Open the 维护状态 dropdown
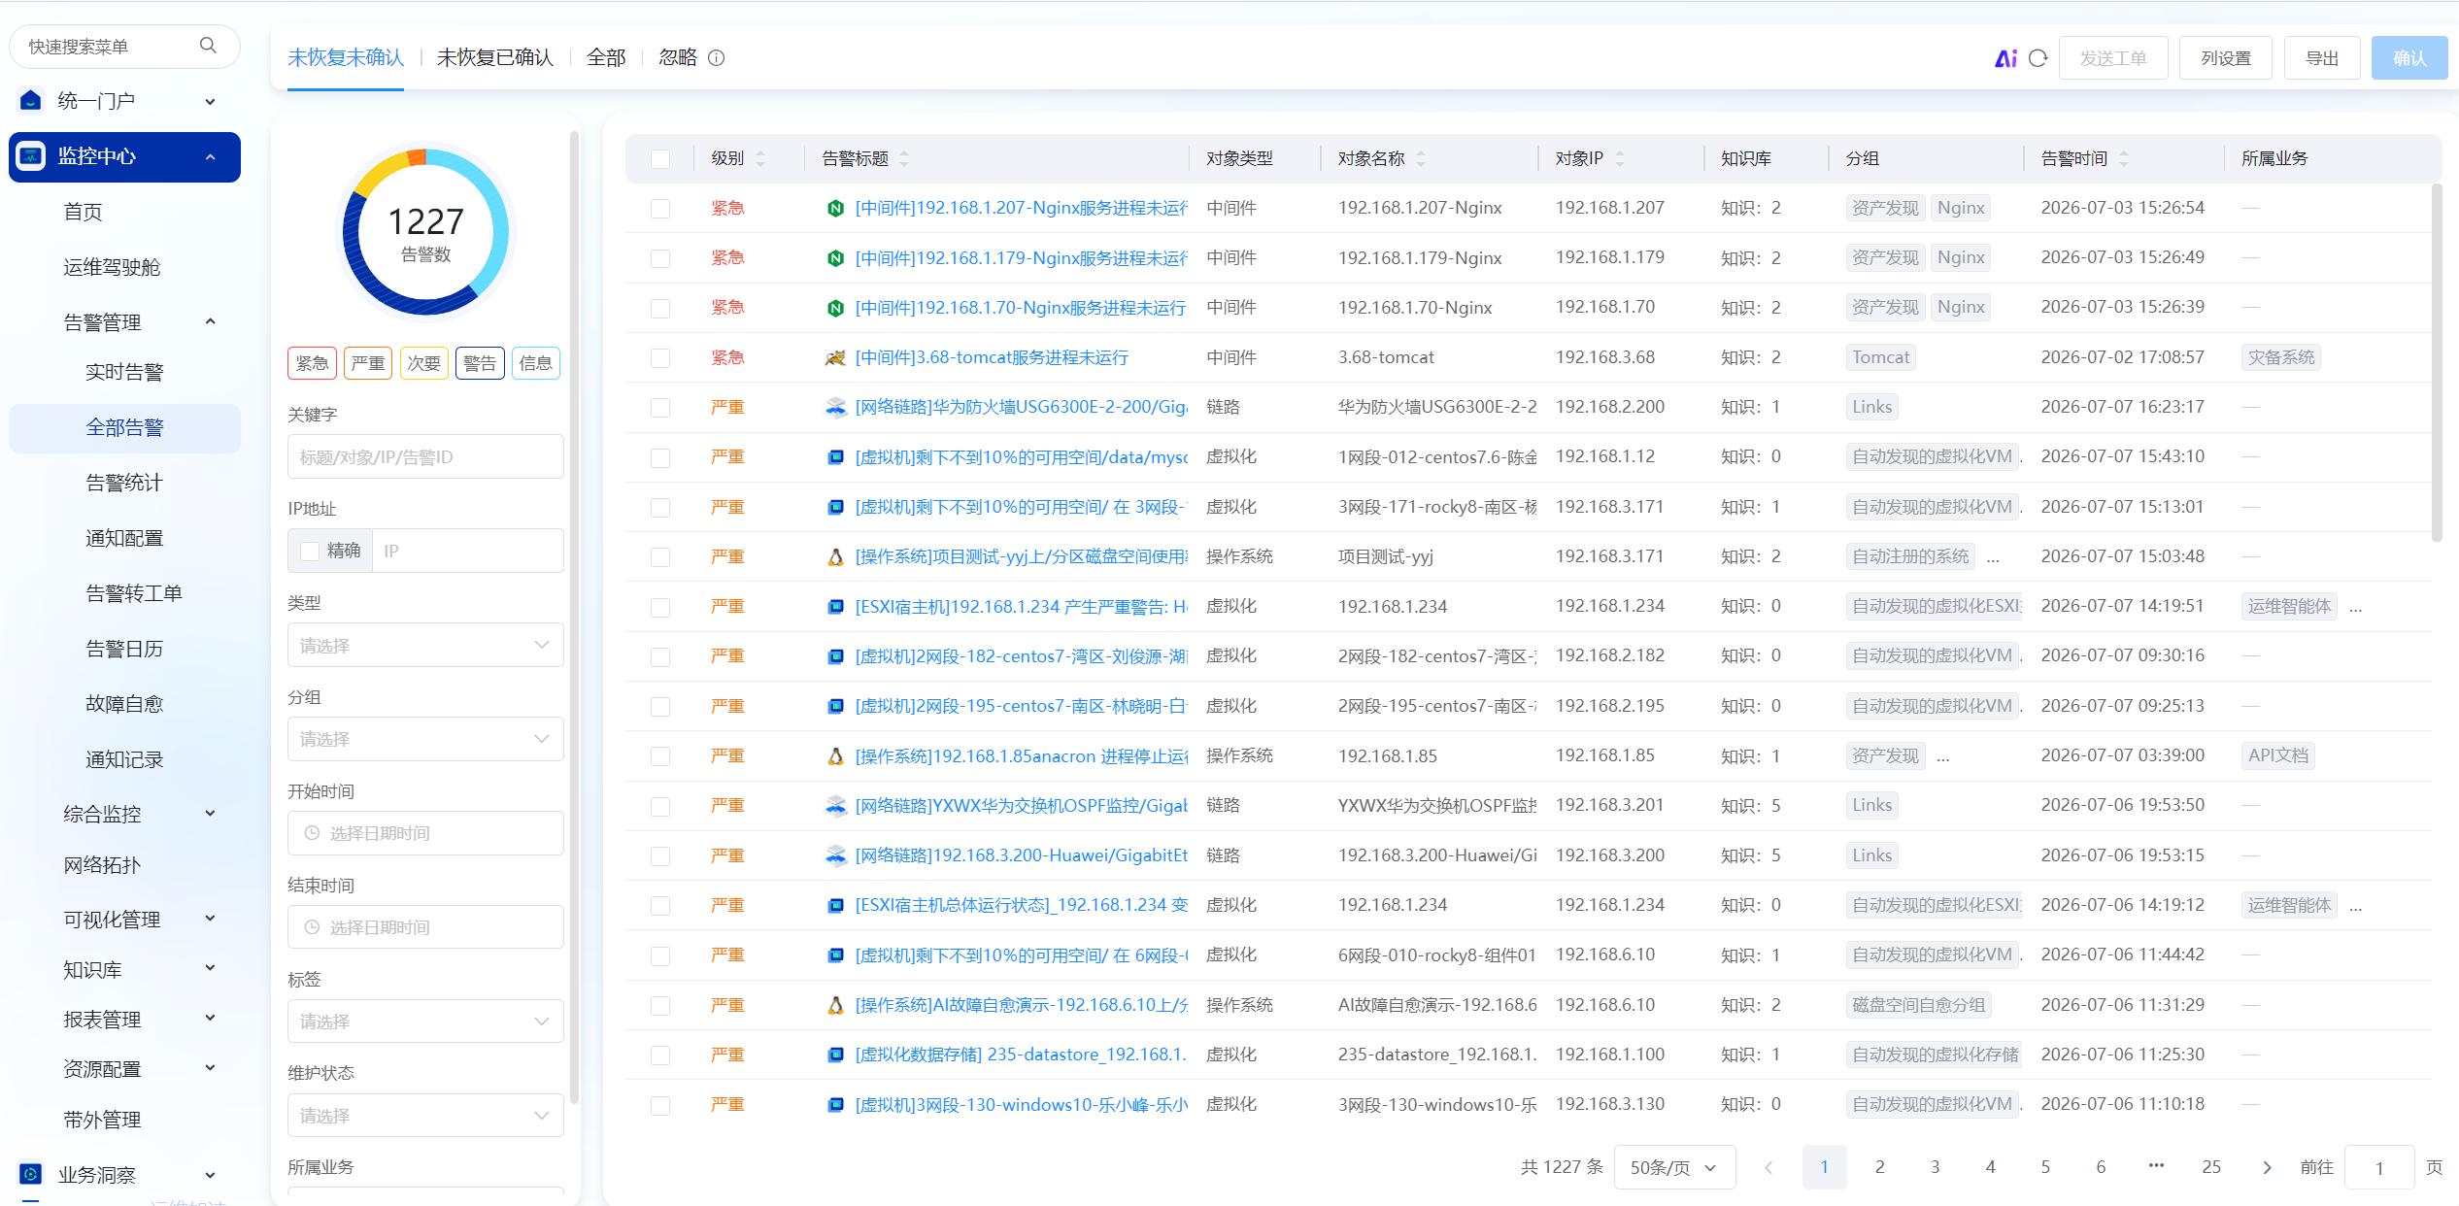Viewport: 2459px width, 1206px height. 425,1116
